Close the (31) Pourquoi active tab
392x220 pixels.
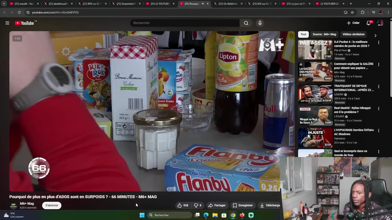coord(208,4)
